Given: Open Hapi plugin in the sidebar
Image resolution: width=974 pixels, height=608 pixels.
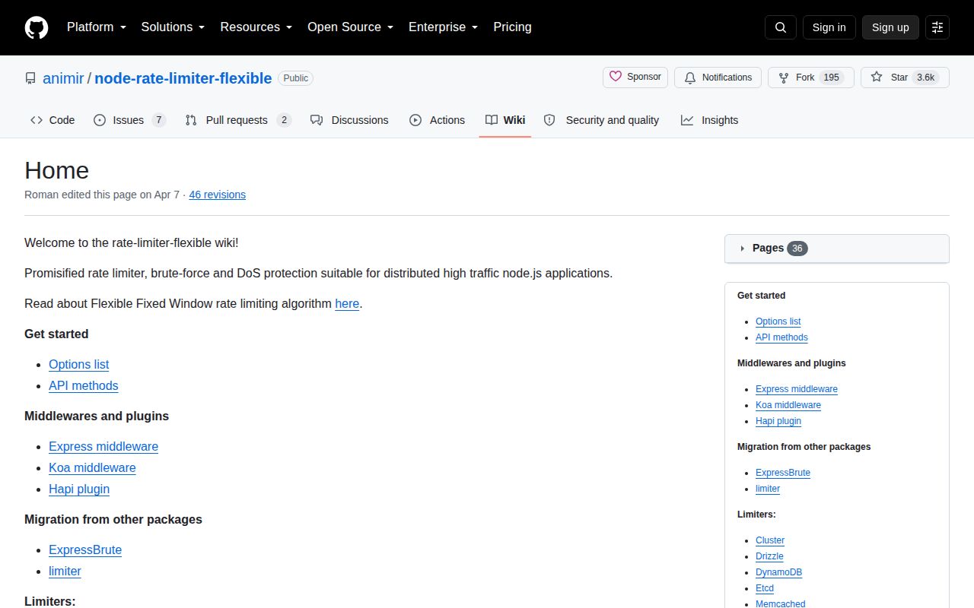Looking at the screenshot, I should [778, 421].
